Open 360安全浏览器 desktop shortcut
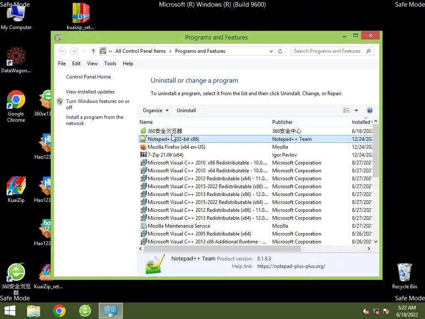 tap(16, 279)
